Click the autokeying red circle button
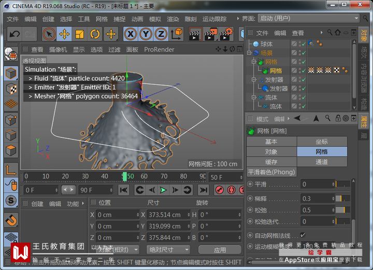The image size is (373, 270). (x=231, y=190)
